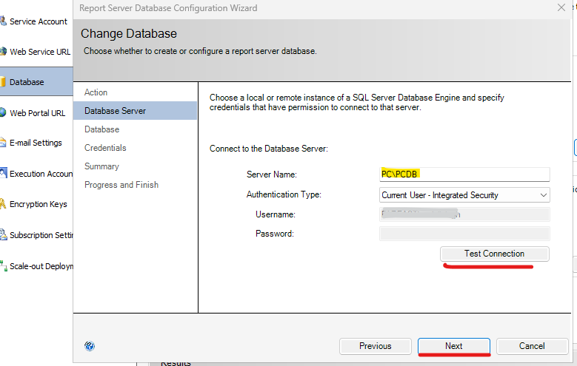577x366 pixels.
Task: Select Database in the left sidebar
Action: pyautogui.click(x=36, y=81)
